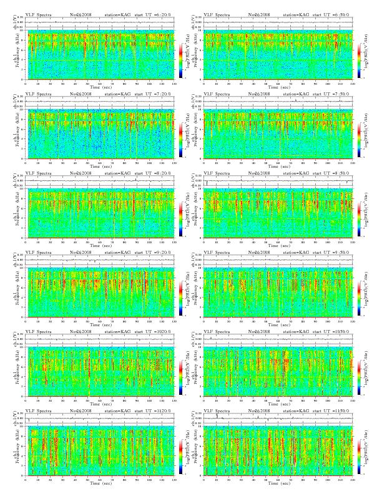This screenshot has width=382, height=494.
Task: Click the PSD color bar of the 7:50:0 plot
Action: 360,140
